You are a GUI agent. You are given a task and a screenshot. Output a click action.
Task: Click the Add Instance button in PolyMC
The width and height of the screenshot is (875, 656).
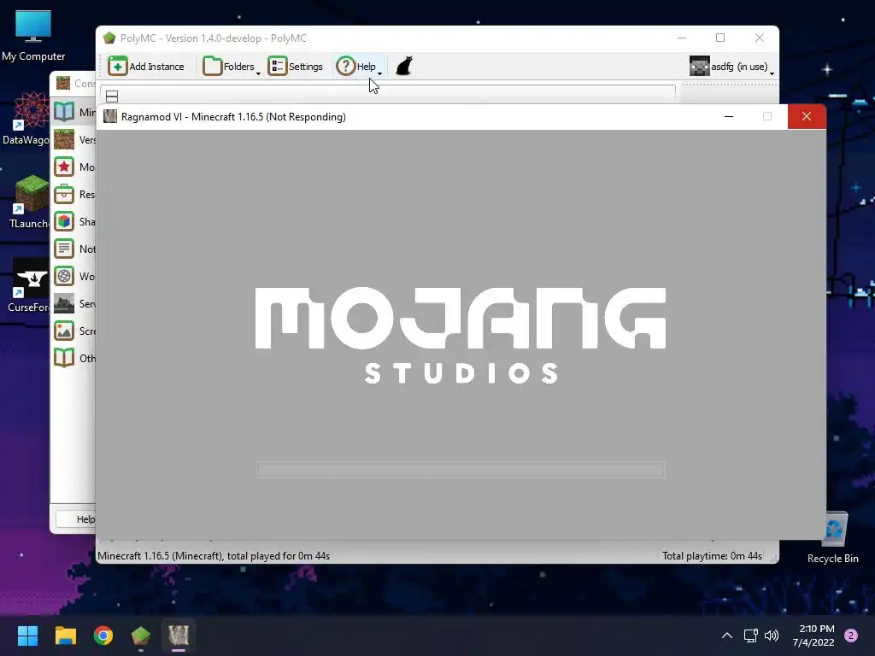click(x=145, y=67)
